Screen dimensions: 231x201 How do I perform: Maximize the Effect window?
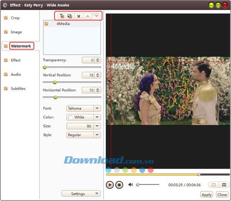pos(218,5)
